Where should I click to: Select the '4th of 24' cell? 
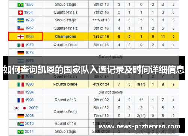(101, 84)
